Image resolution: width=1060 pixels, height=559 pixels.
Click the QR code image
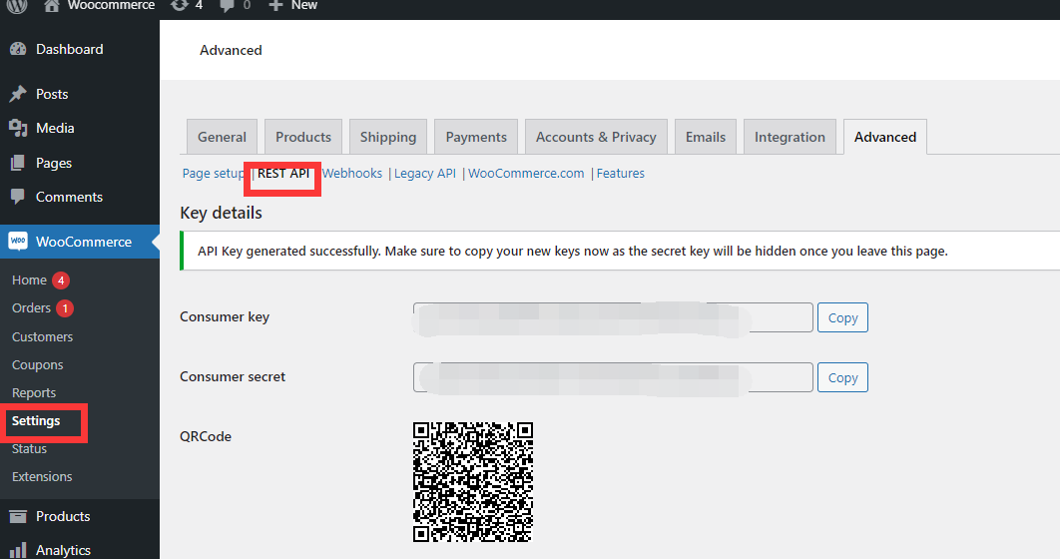473,481
